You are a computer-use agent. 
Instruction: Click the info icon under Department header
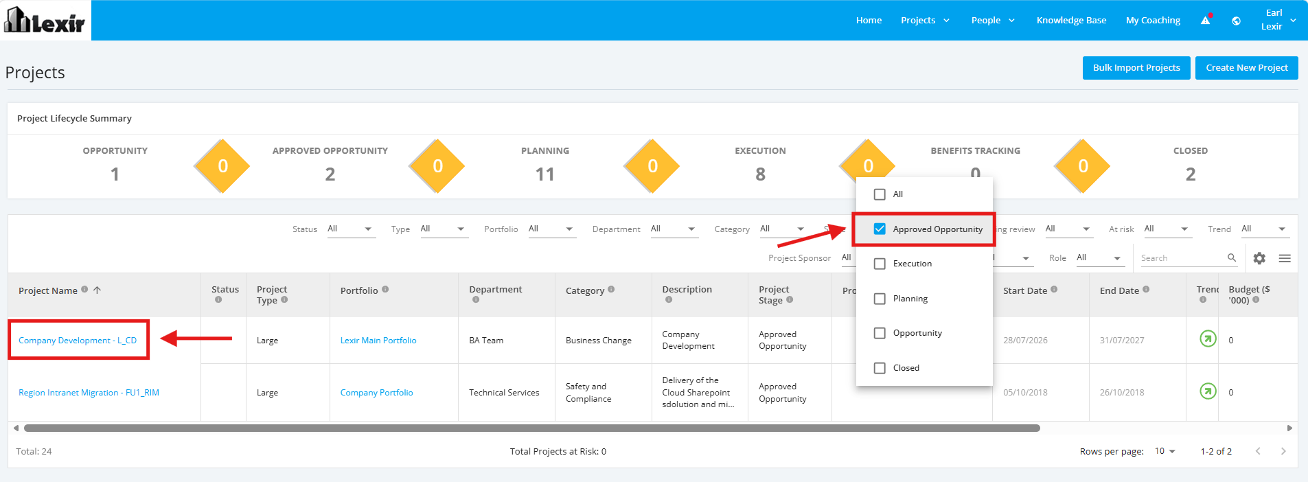click(x=476, y=299)
